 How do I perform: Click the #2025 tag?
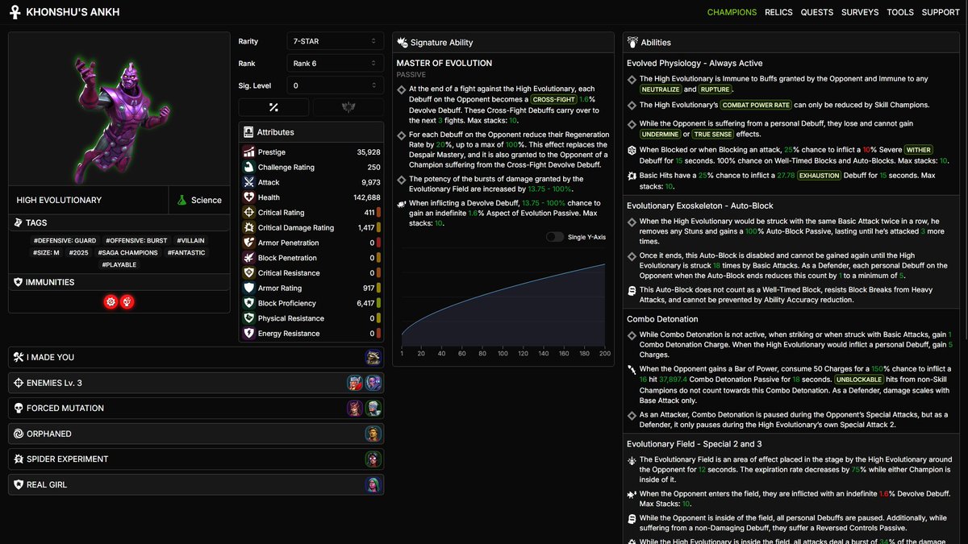[79, 252]
